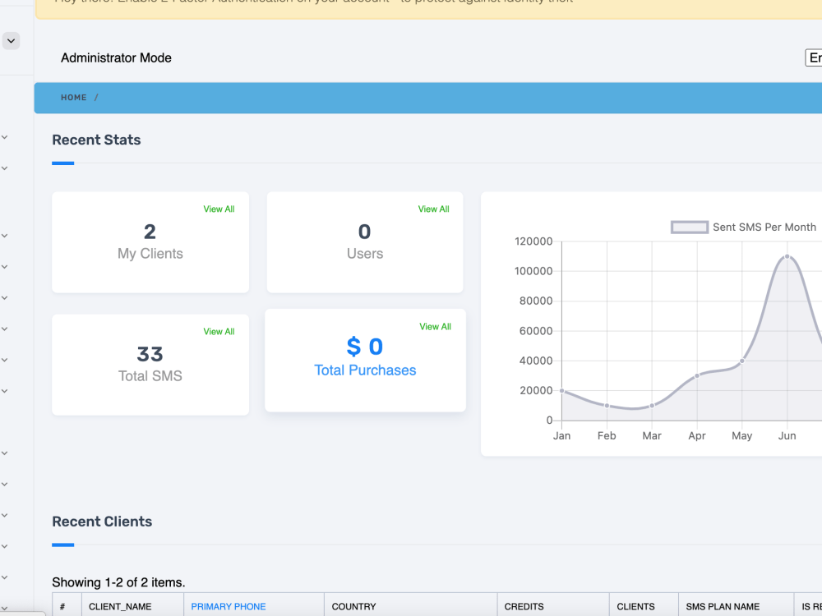Open View All in Users card

click(433, 209)
